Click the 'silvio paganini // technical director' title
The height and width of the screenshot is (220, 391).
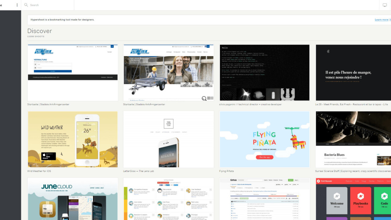coord(250,105)
